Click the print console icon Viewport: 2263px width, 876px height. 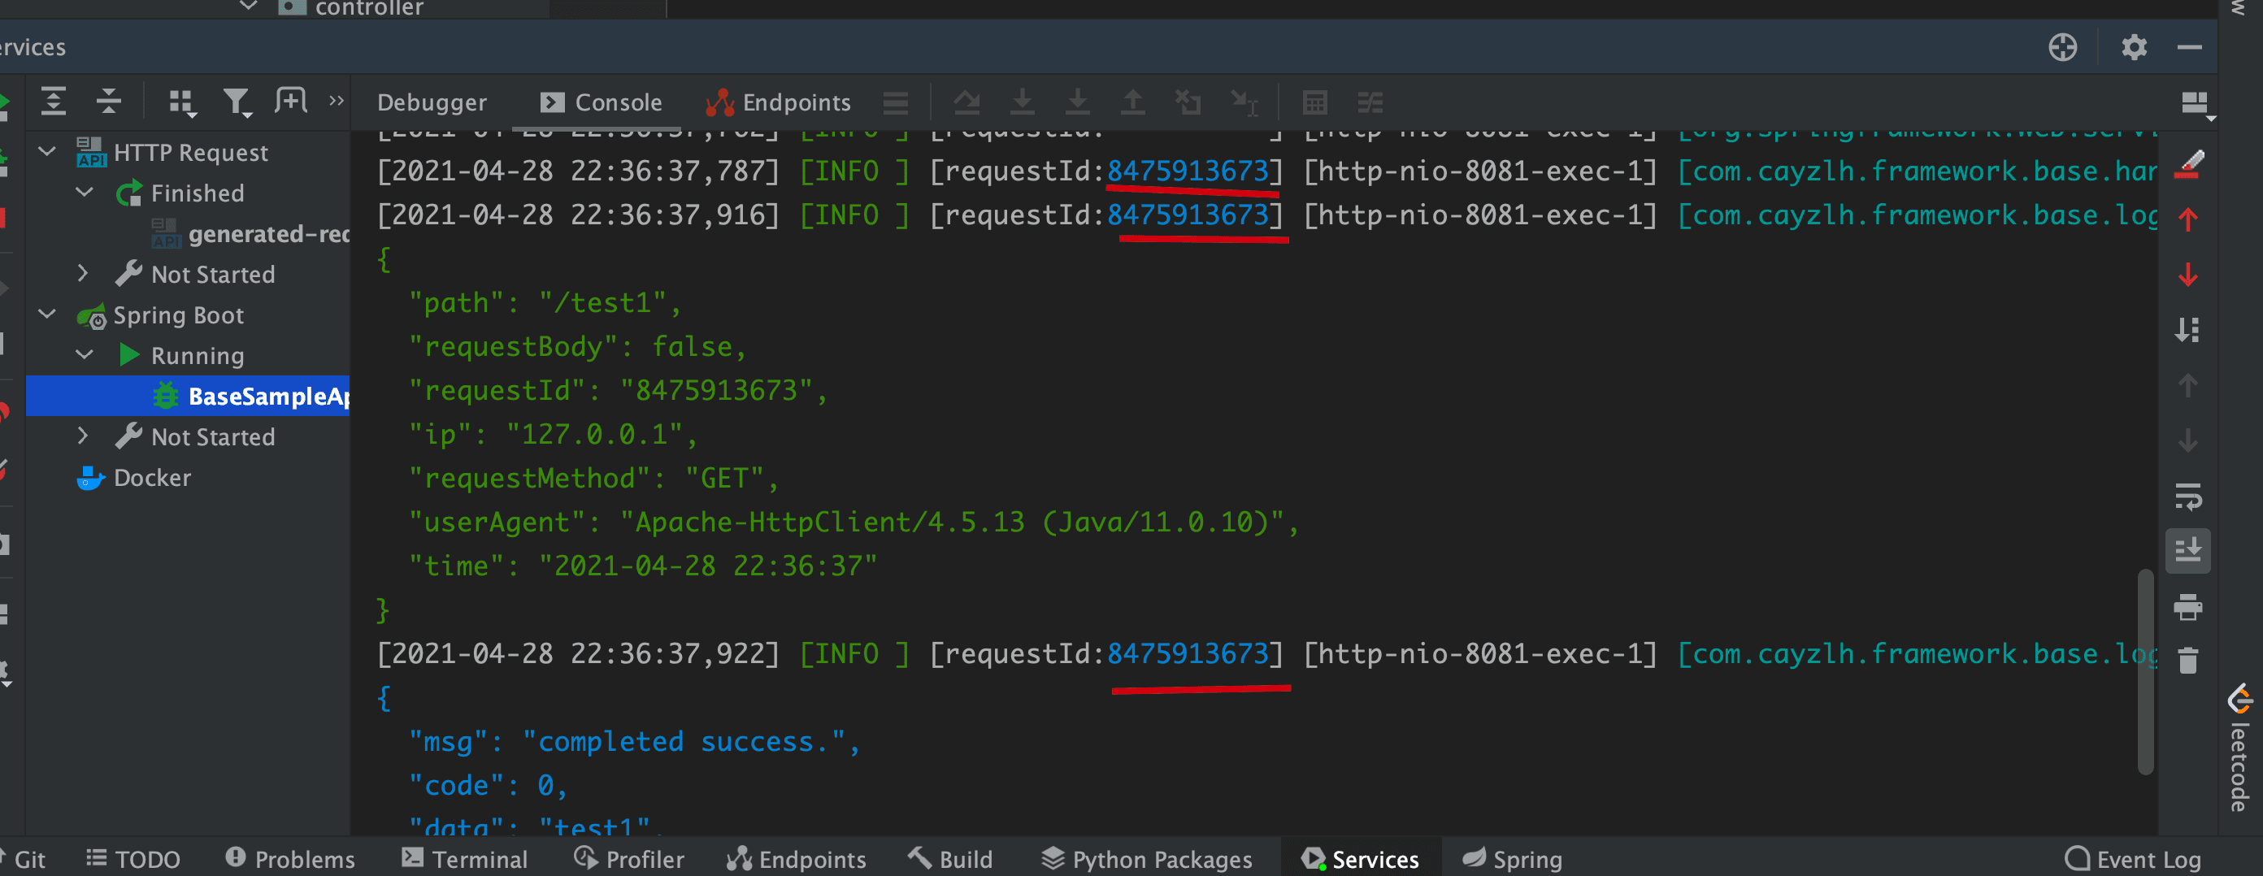2188,606
